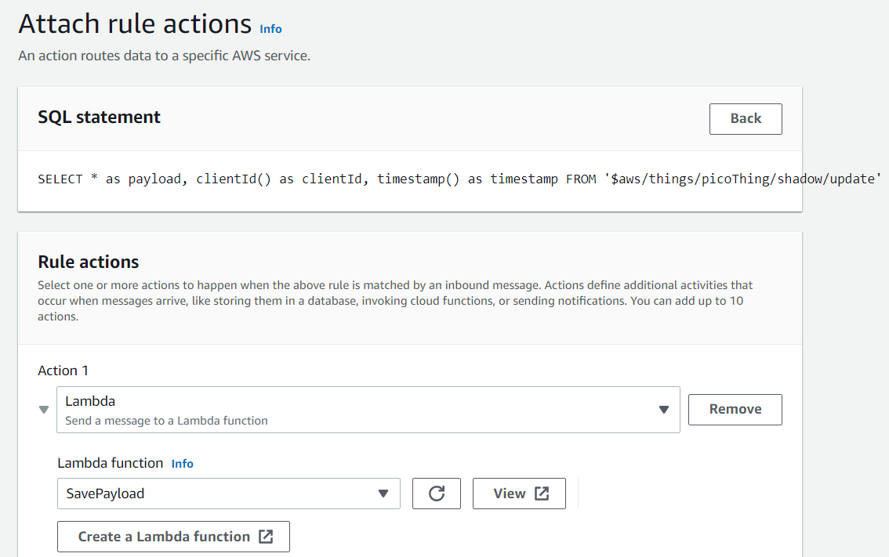Click the external link icon on View

(542, 494)
